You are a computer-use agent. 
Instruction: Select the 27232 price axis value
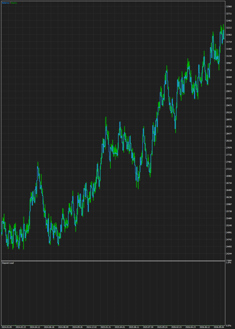pyautogui.click(x=229, y=169)
